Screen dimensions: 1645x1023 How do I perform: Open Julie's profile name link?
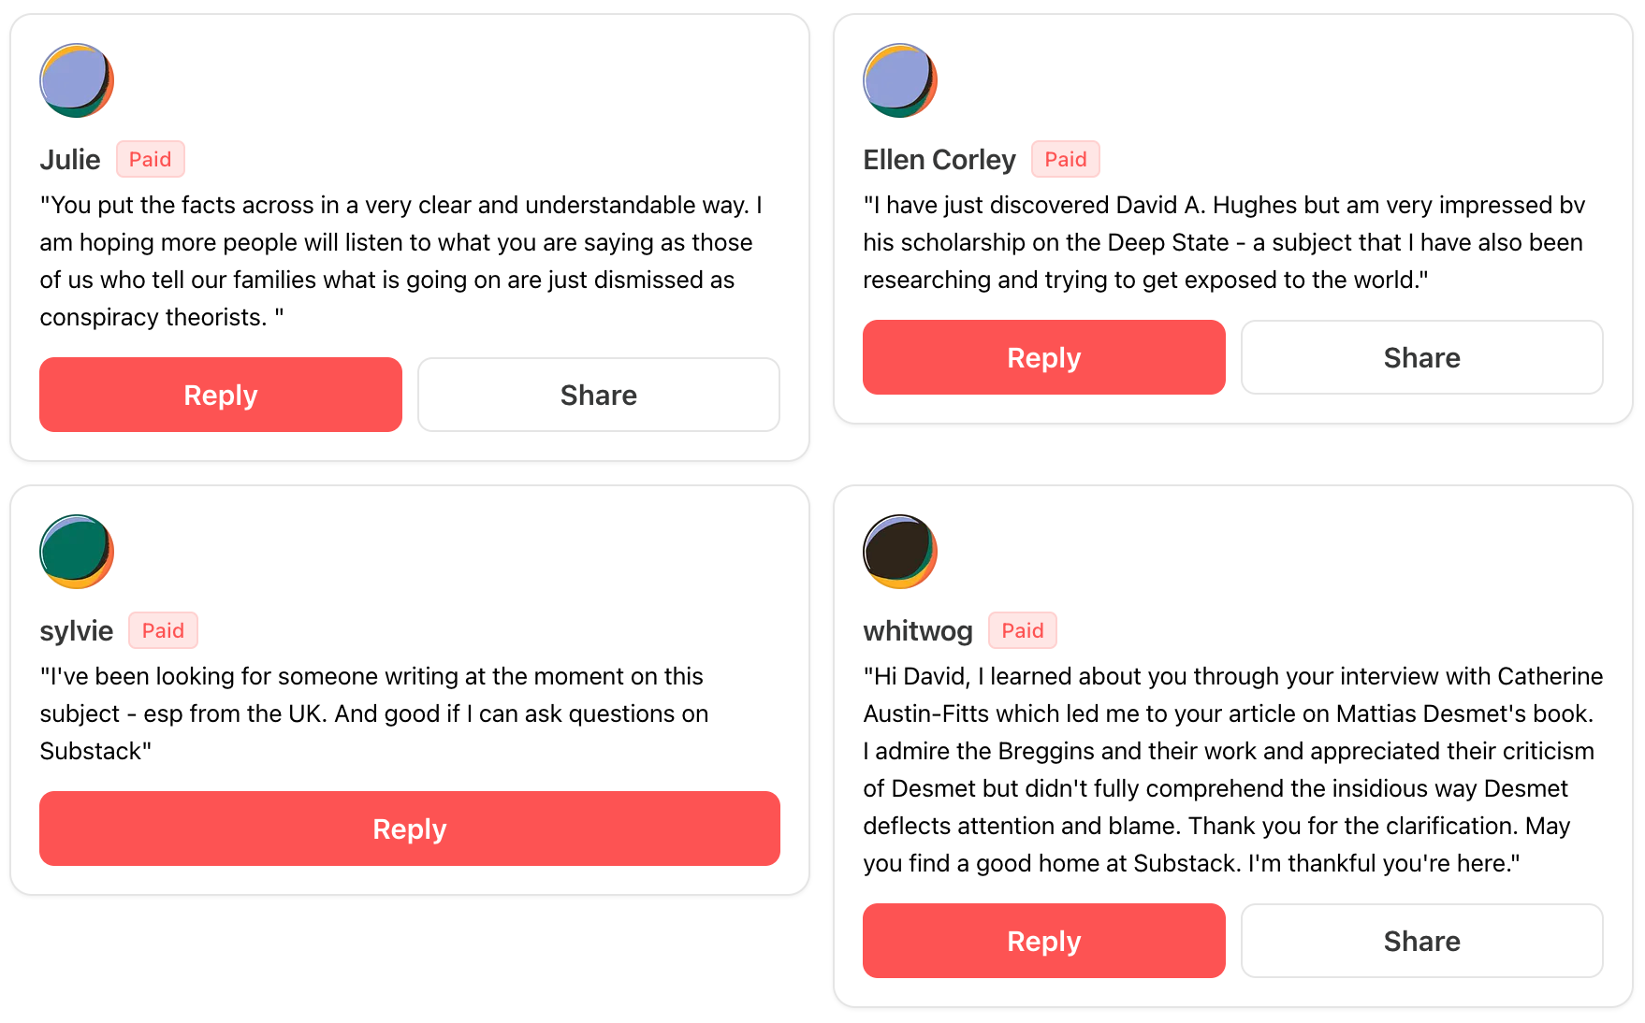pos(70,160)
